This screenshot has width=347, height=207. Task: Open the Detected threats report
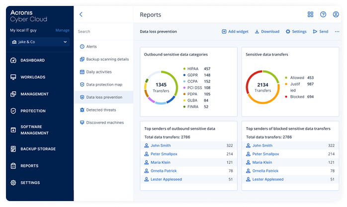100,110
